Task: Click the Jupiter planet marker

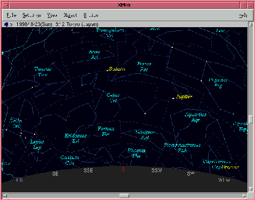Action: [173, 98]
